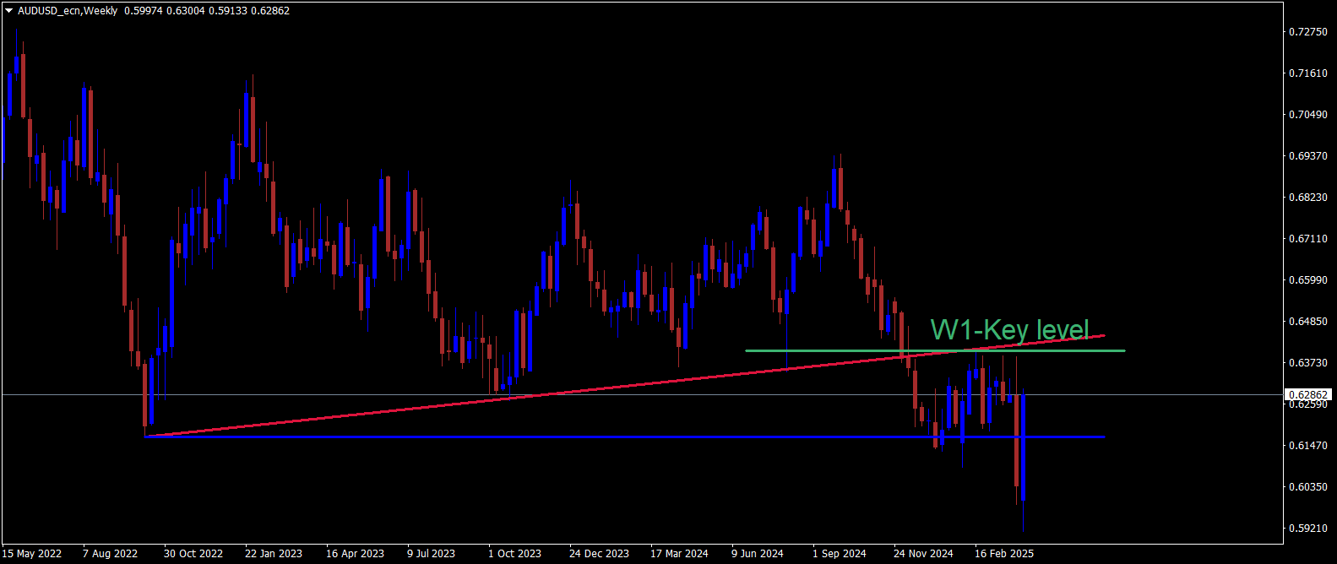
Task: Click the 24 Nov 2024 date label
Action: pos(923,554)
